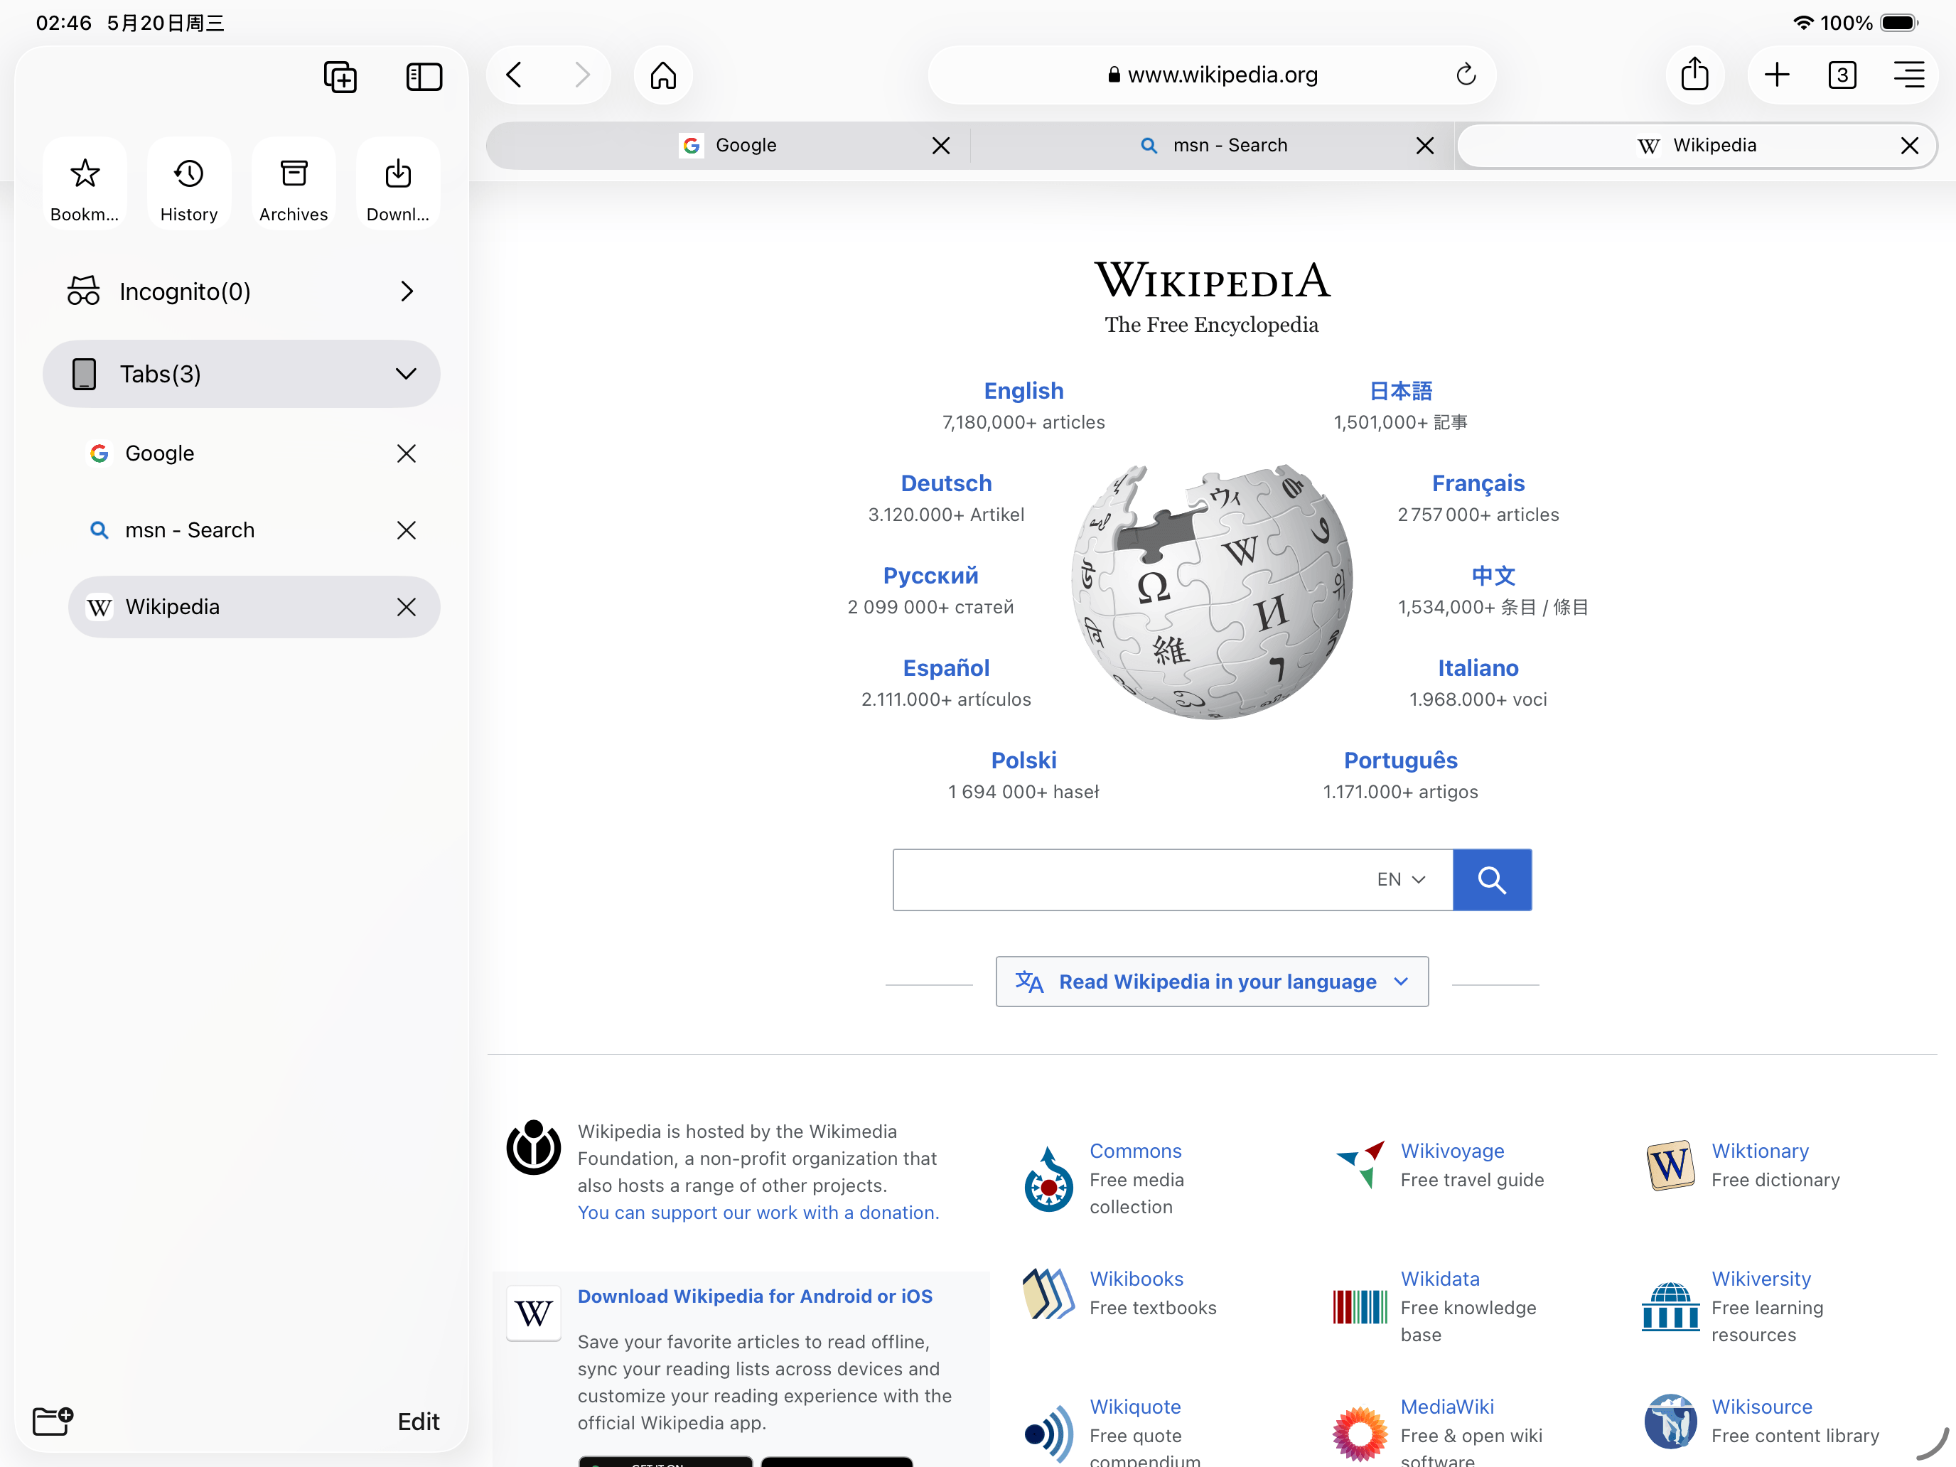Screen dimensions: 1956x1467
Task: Click the new folder icon at sidebar bottom
Action: [x=53, y=1421]
